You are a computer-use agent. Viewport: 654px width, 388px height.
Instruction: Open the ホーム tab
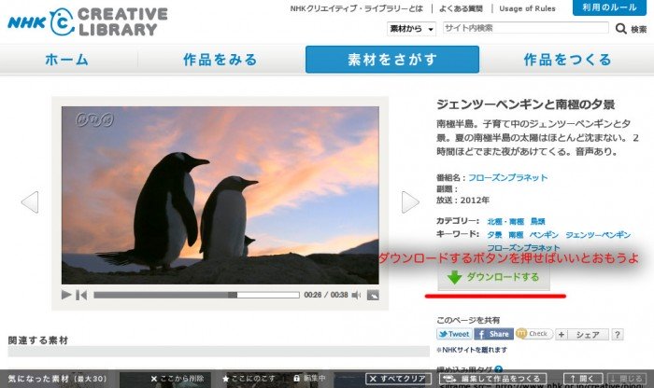click(x=67, y=60)
